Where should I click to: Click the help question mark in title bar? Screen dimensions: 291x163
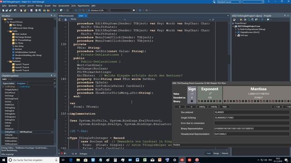[x=268, y=2]
